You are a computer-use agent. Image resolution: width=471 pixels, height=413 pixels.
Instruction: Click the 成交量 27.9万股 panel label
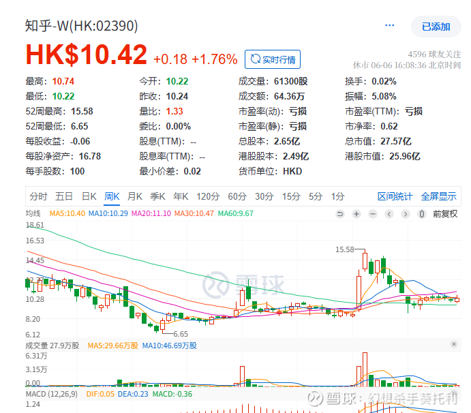52,346
